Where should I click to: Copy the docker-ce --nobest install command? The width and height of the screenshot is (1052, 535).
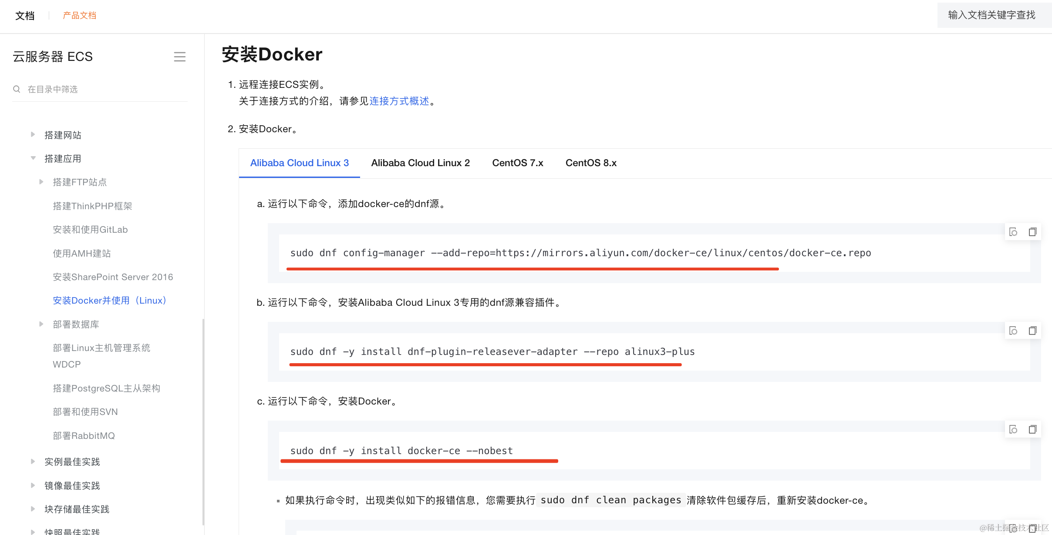(1032, 429)
